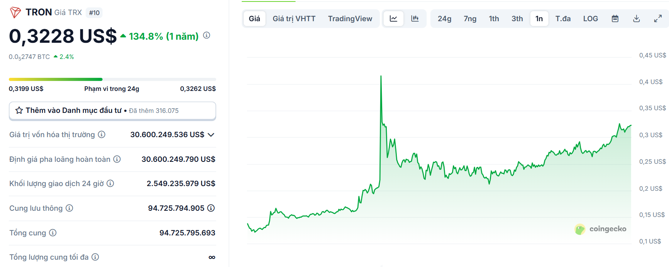Choose the 24g time range
Viewport: 669px width, 267px height.
(x=444, y=18)
